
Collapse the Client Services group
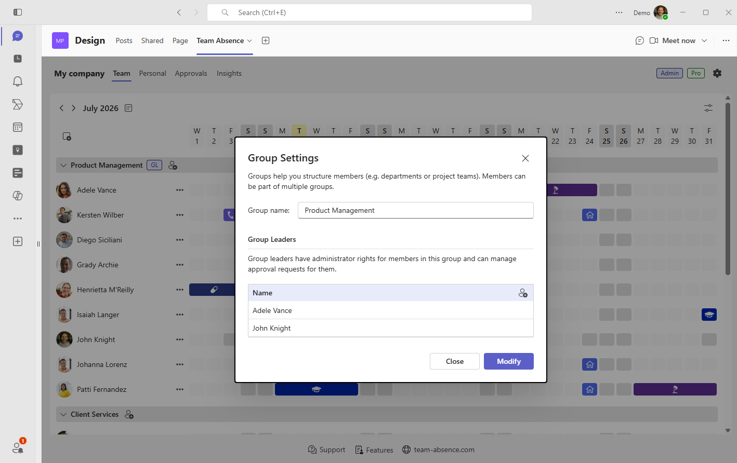coord(63,414)
